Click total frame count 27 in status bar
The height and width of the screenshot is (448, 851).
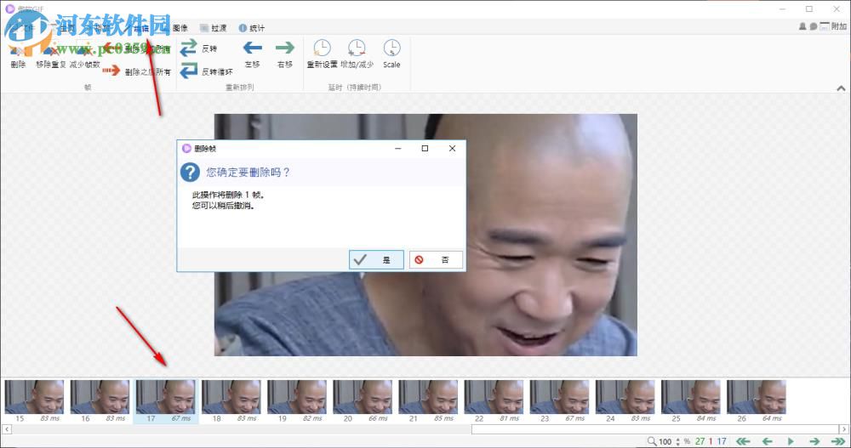(x=700, y=441)
